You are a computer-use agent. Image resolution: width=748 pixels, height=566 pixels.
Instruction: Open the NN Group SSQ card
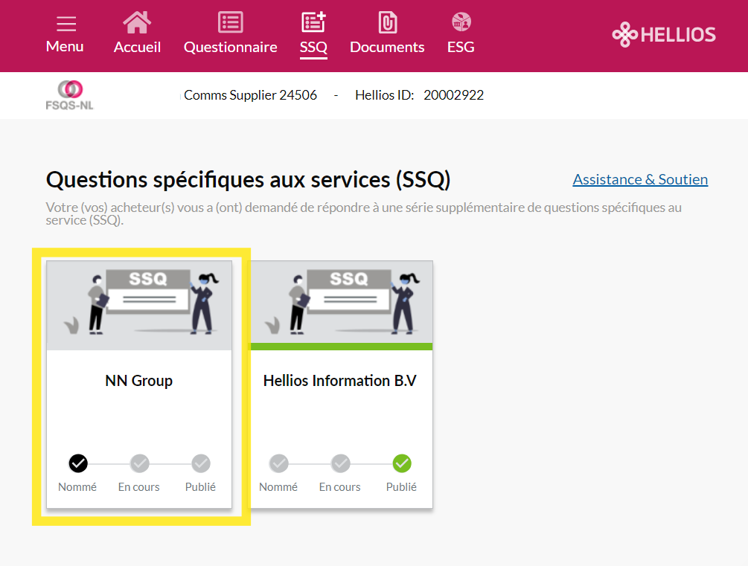[x=139, y=385]
